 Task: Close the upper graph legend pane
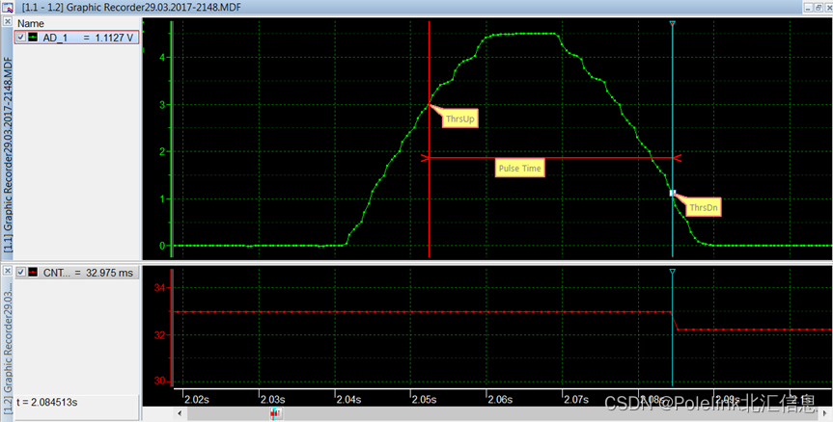[x=8, y=22]
